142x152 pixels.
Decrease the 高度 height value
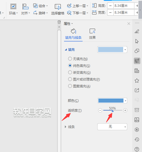(110, 6)
